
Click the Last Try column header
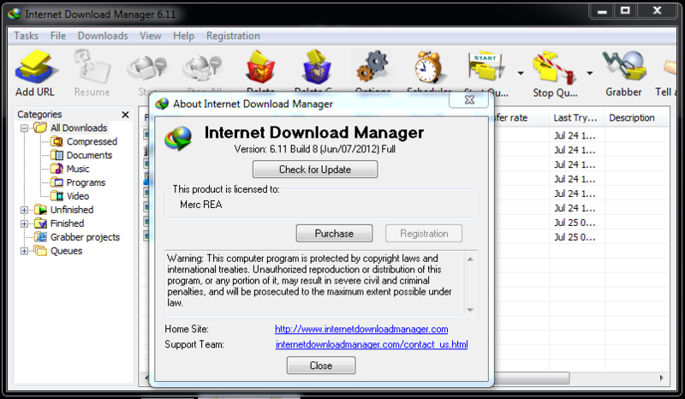[x=576, y=117]
